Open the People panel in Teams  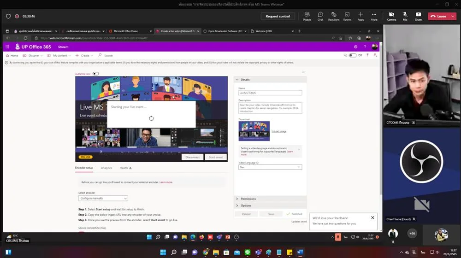point(307,16)
